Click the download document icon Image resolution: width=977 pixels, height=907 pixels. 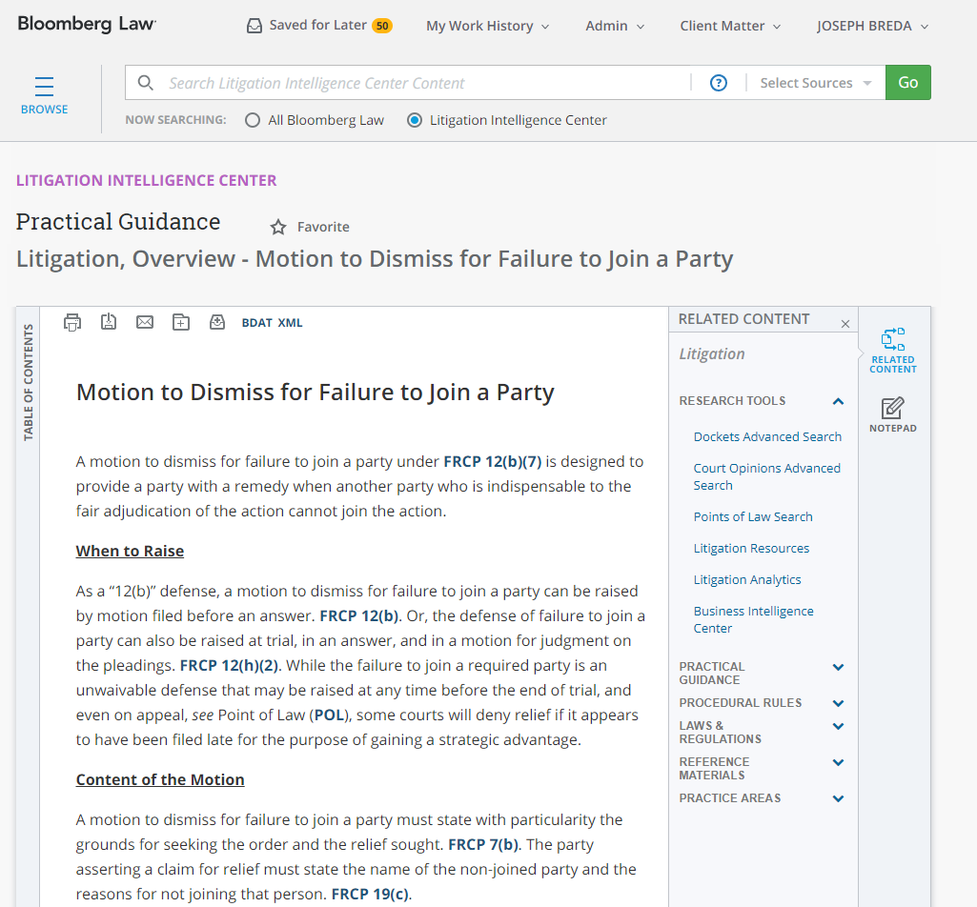(109, 322)
